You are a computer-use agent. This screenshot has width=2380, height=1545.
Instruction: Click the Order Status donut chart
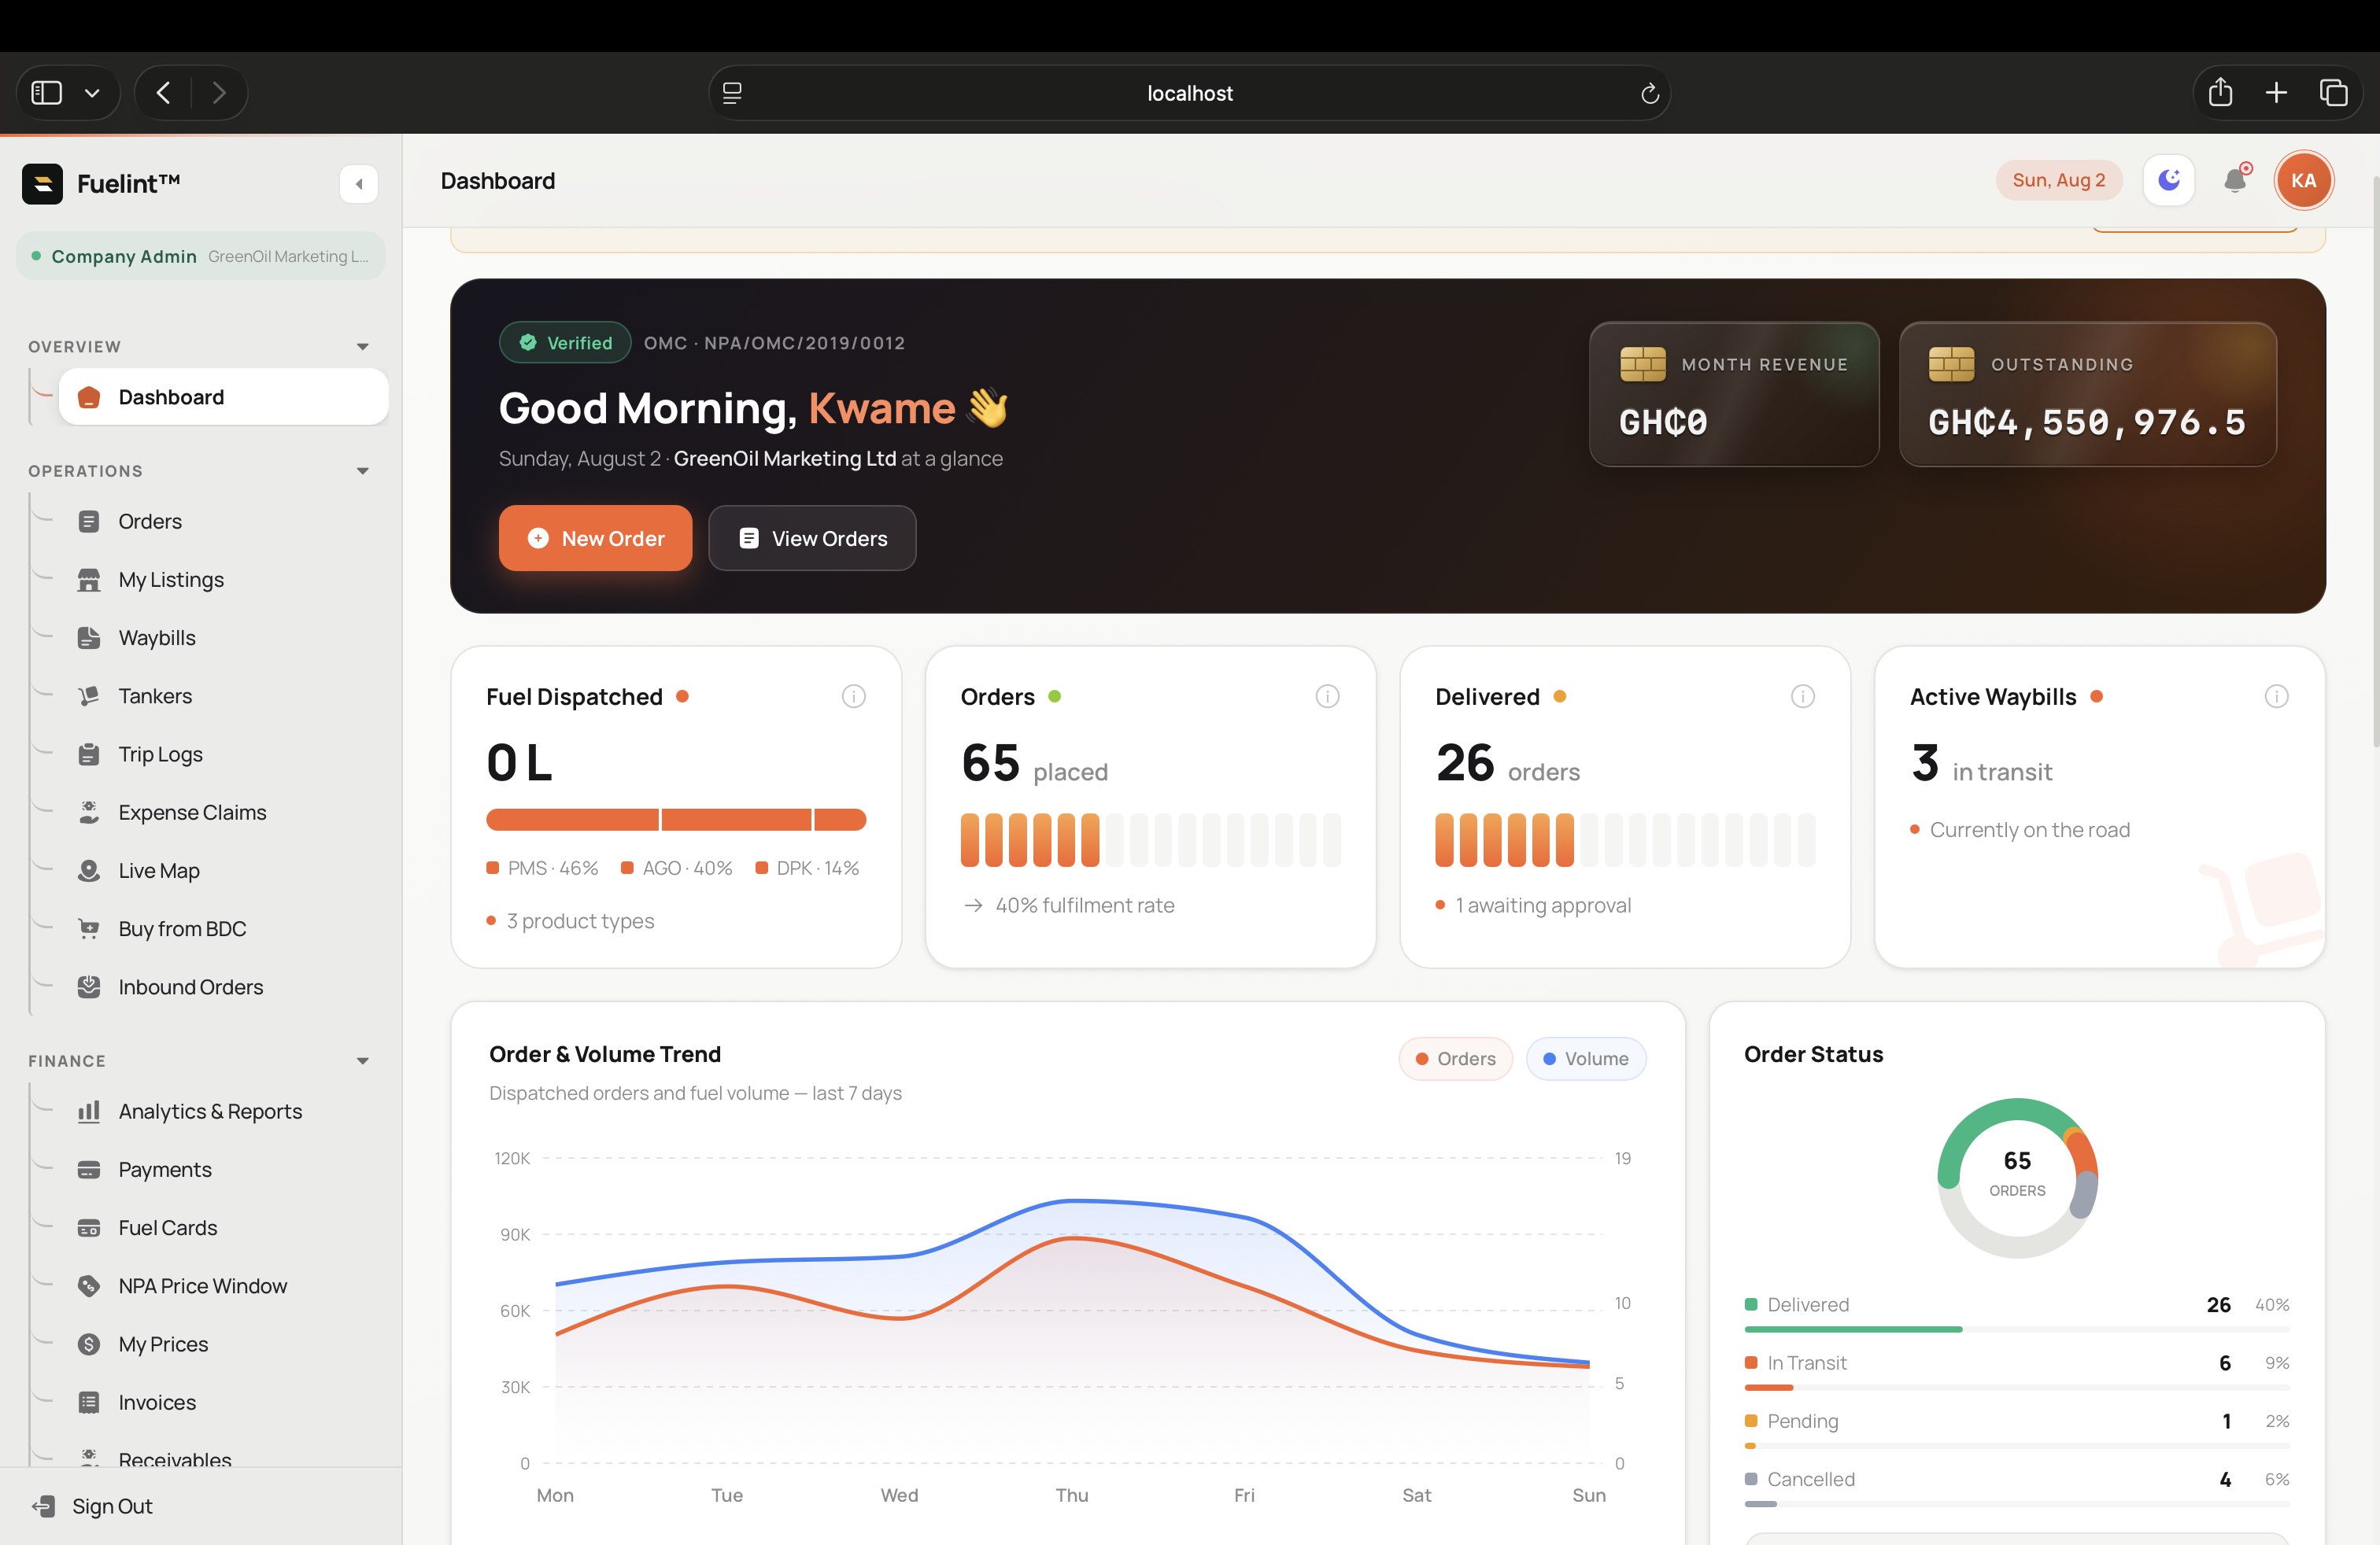point(2017,1178)
